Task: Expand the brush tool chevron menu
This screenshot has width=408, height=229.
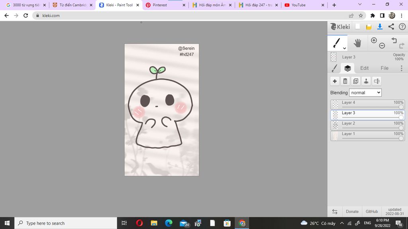Action: (x=345, y=48)
